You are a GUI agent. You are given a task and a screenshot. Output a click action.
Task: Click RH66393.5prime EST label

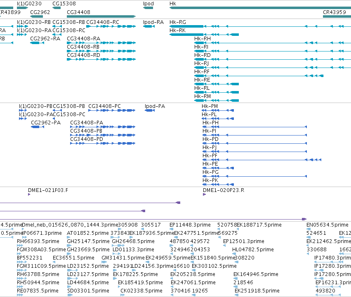click(x=38, y=241)
